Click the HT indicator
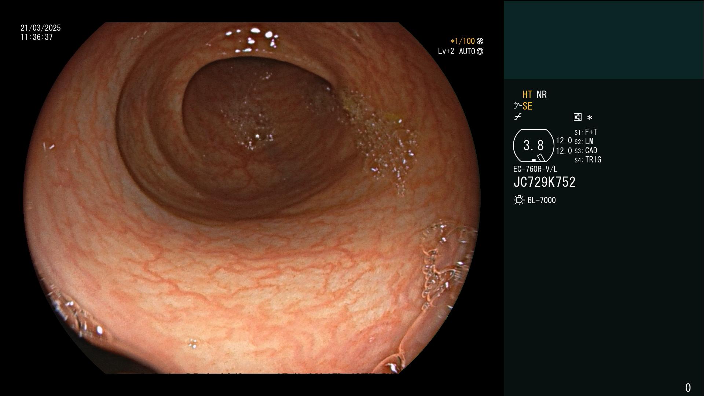This screenshot has width=704, height=396. click(x=527, y=95)
